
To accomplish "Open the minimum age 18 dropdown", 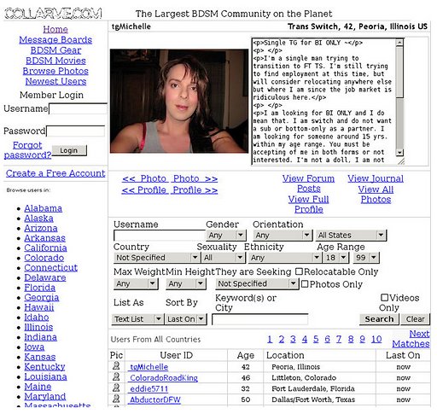I will point(335,258).
